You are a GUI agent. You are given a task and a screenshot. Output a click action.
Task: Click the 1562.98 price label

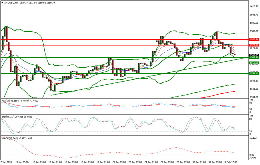(254, 63)
